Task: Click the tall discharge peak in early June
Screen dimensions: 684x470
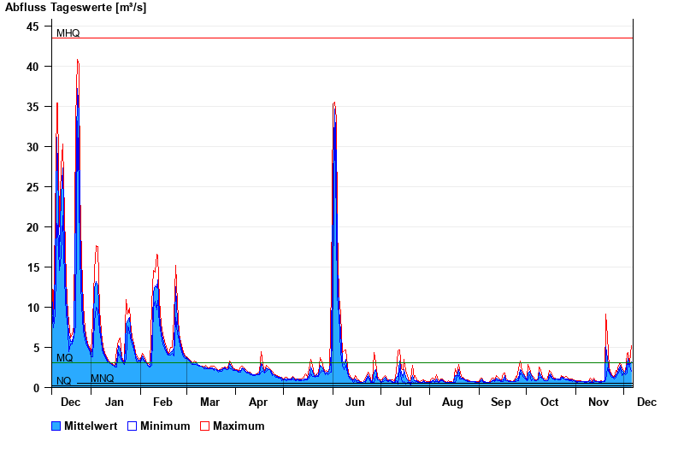Action: click(x=334, y=103)
